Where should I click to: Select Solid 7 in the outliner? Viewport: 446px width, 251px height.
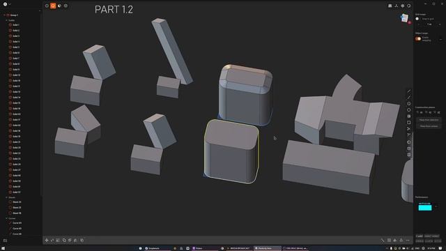click(16, 59)
